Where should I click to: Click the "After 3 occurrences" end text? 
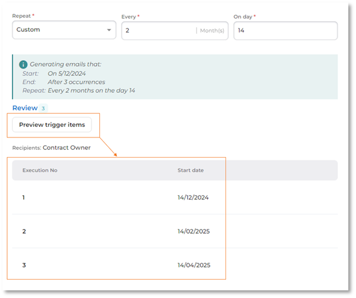click(76, 82)
